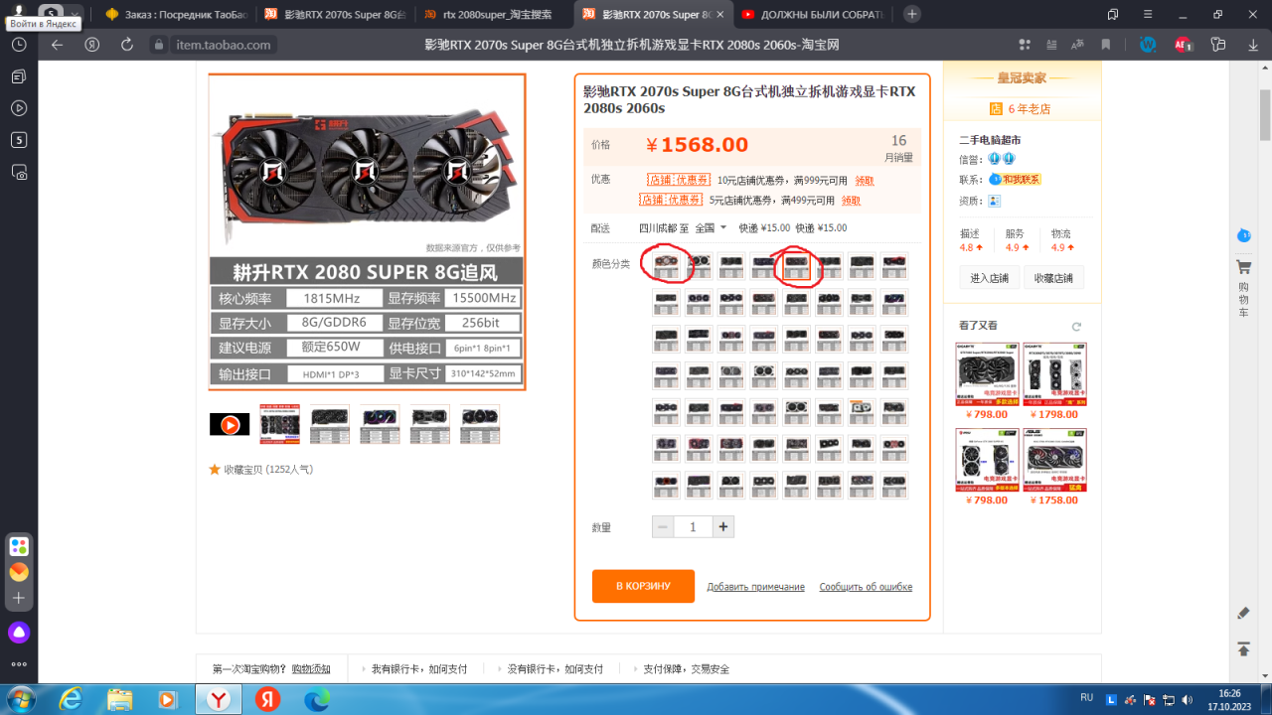Bookmark this page with the bookmark icon
Screen dimensions: 1272x715
pyautogui.click(x=1105, y=45)
